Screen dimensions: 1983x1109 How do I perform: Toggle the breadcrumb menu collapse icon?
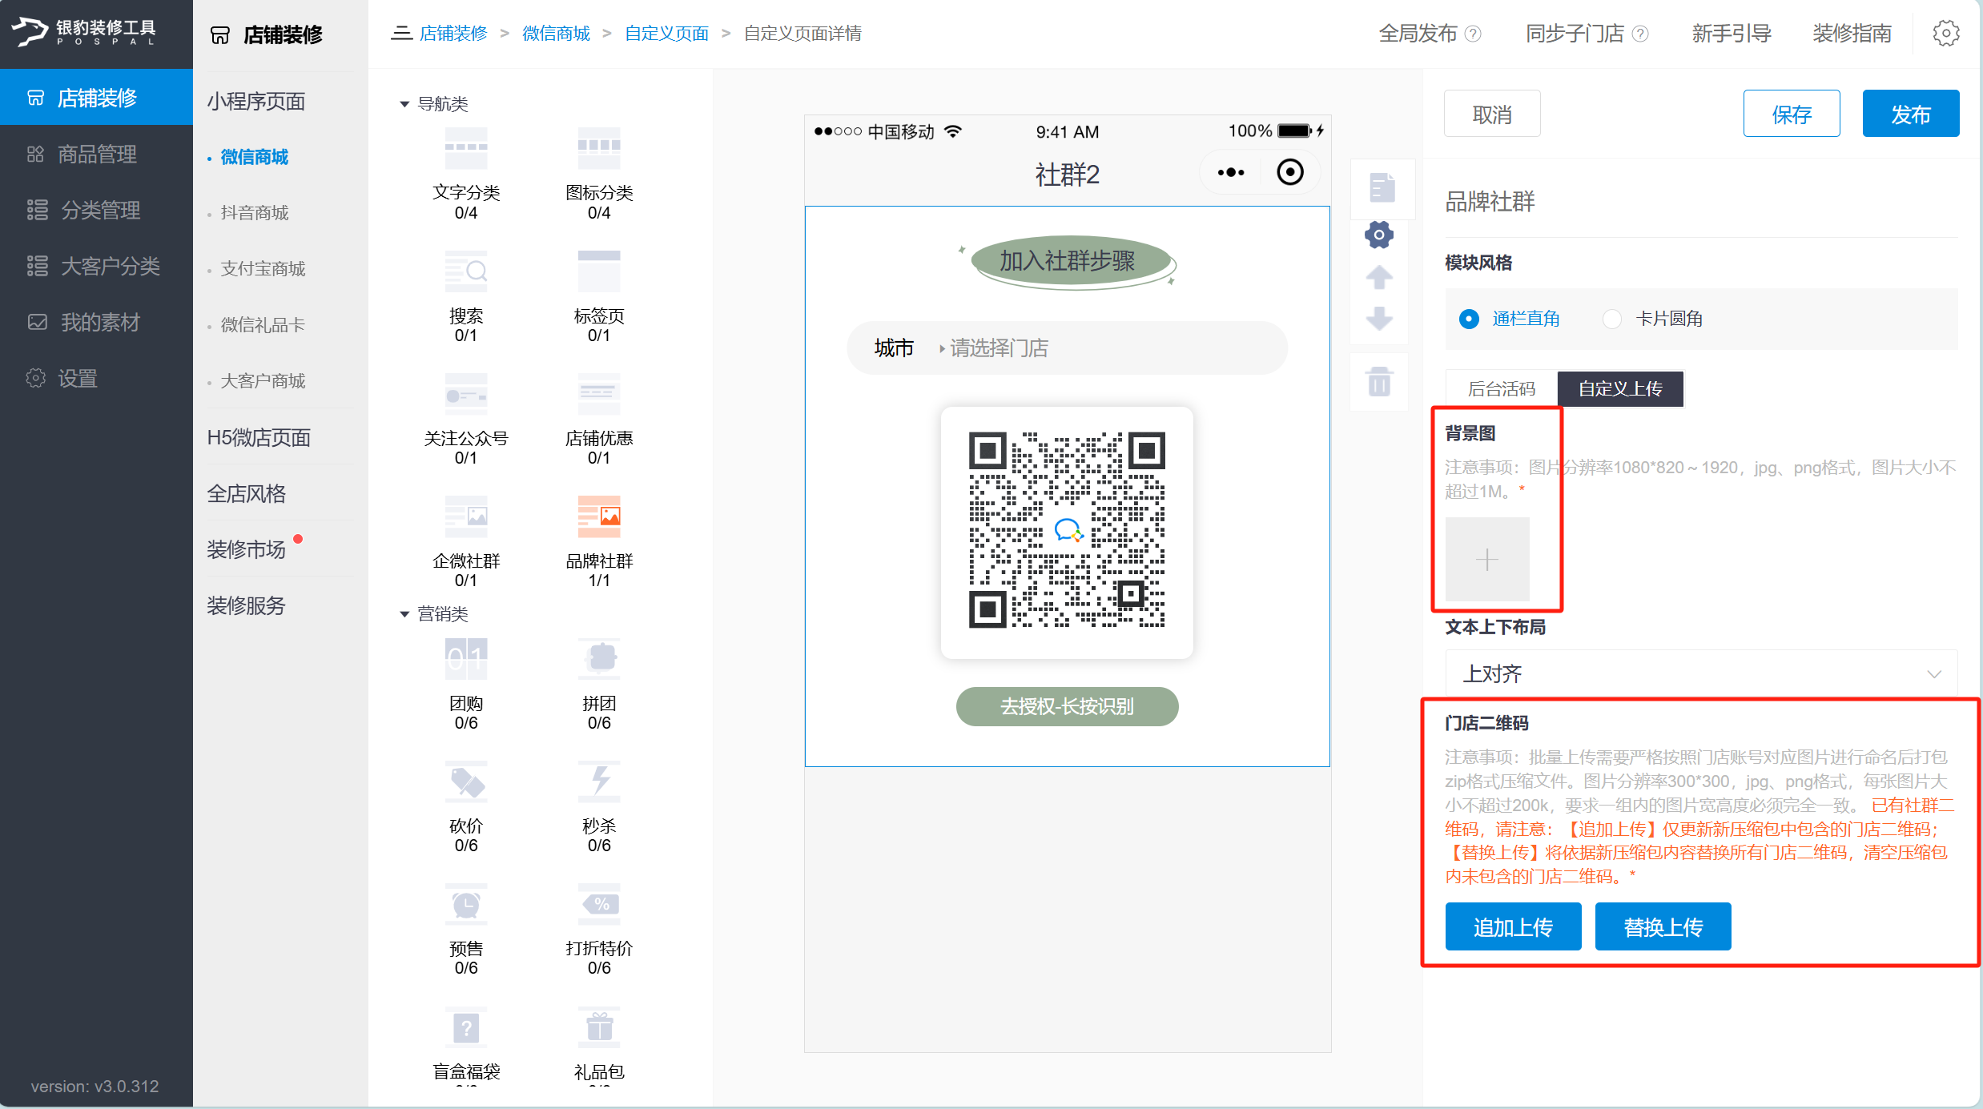[401, 34]
